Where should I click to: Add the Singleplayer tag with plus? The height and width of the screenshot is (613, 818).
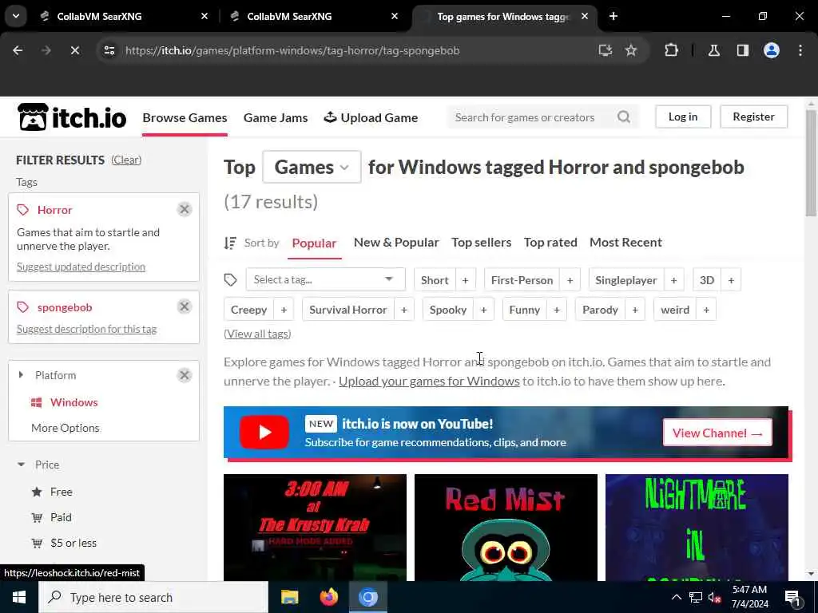click(673, 280)
